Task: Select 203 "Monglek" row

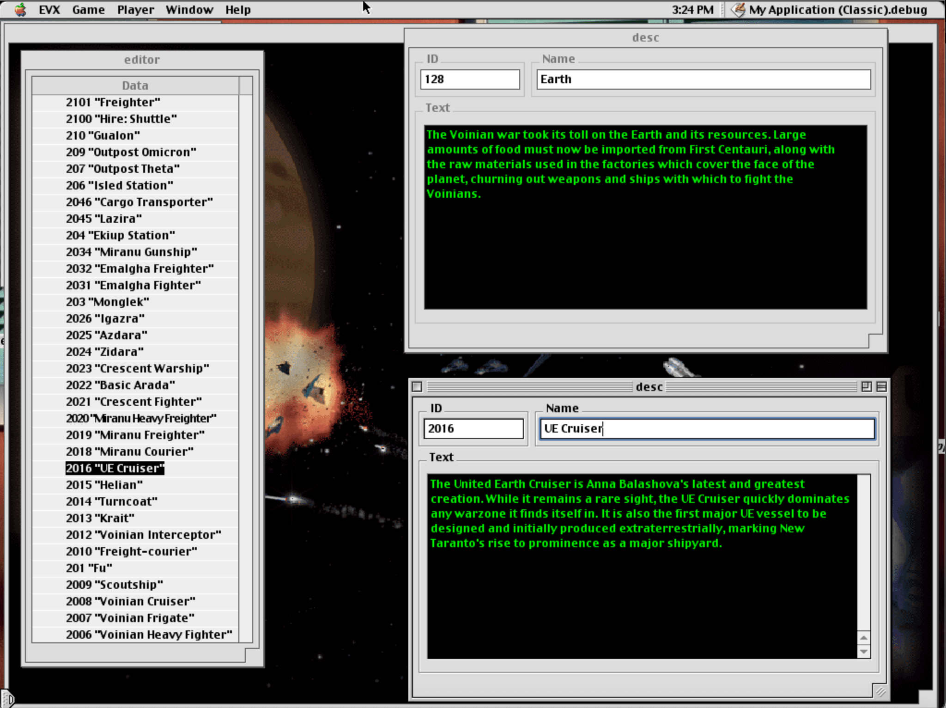Action: coord(135,302)
